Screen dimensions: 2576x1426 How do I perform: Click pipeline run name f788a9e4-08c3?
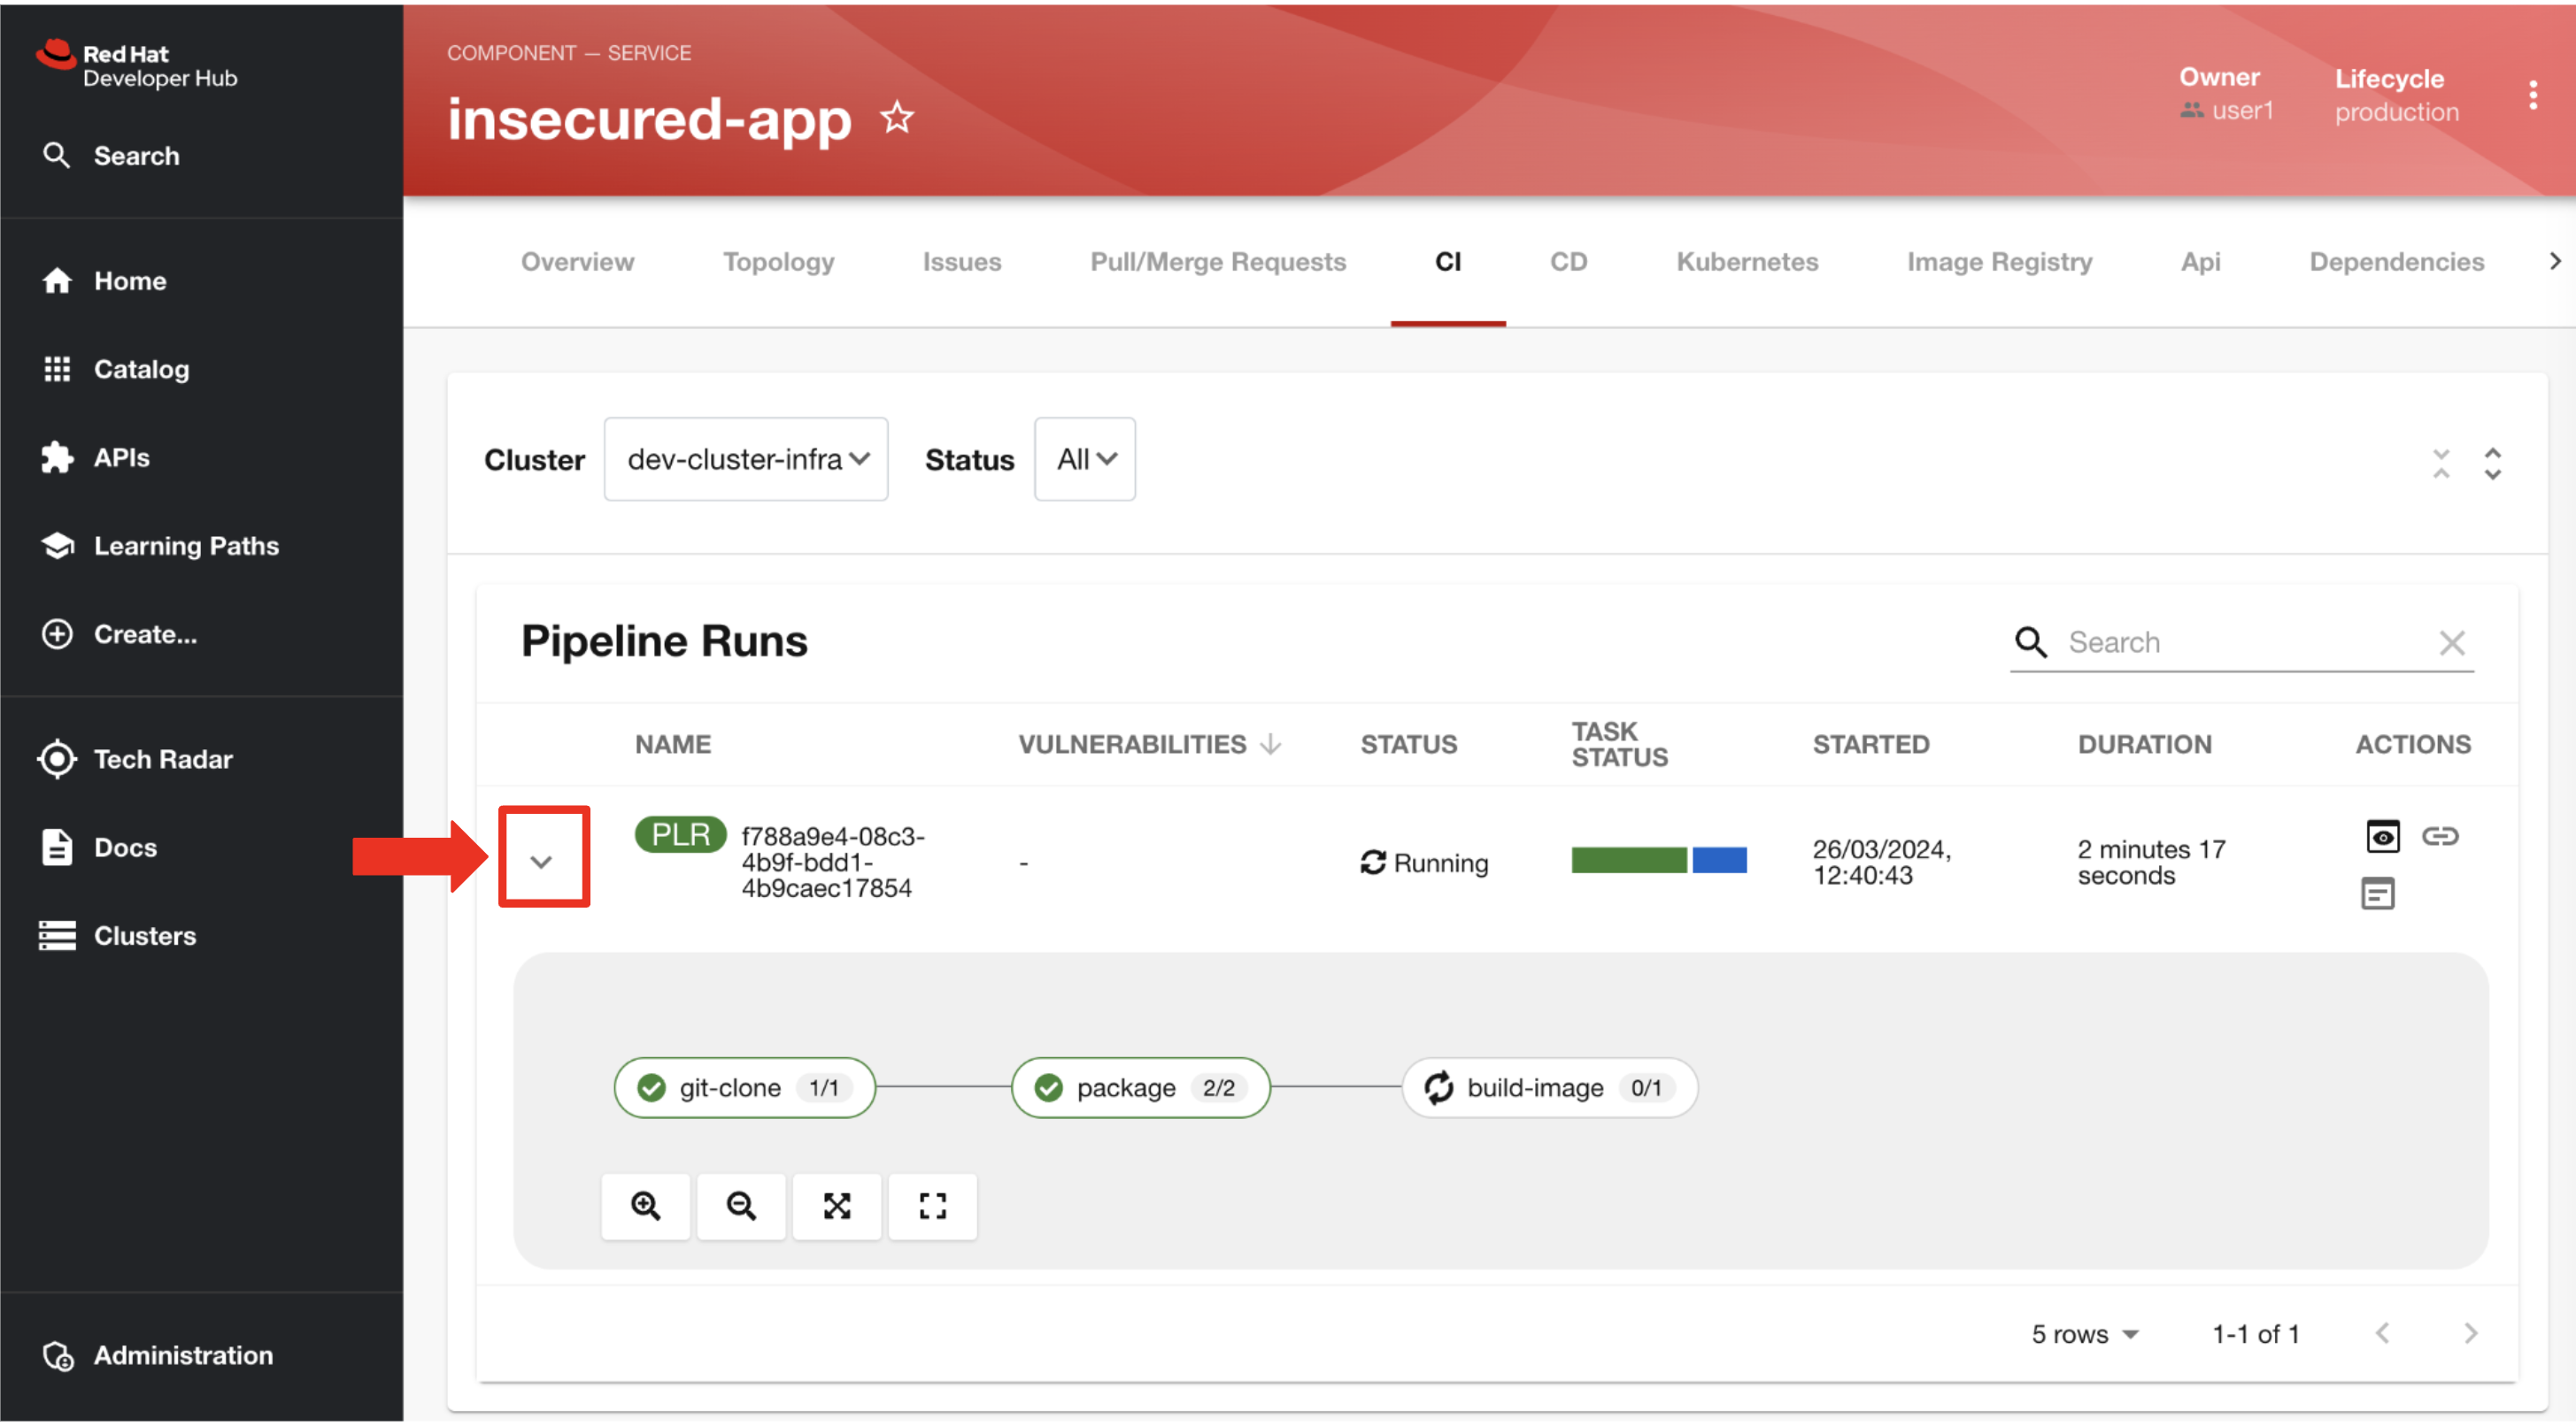832,862
